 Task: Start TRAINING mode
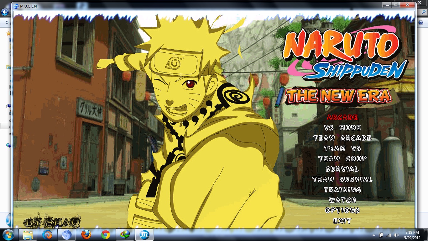tap(342, 190)
